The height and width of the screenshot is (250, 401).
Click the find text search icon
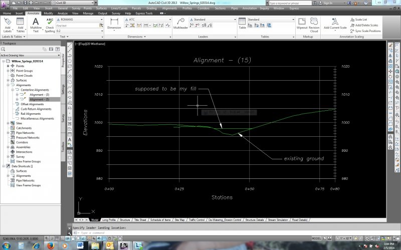(101, 26)
